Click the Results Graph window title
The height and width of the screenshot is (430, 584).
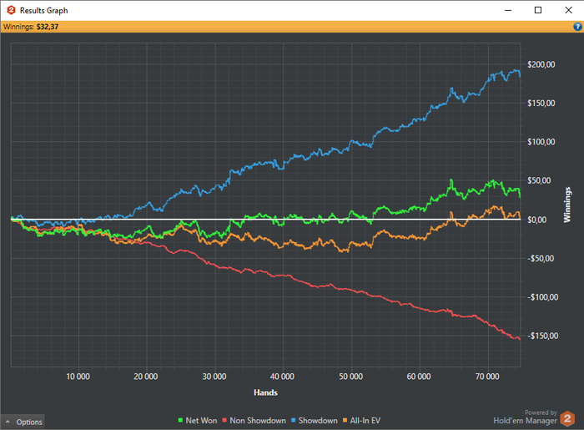44,10
